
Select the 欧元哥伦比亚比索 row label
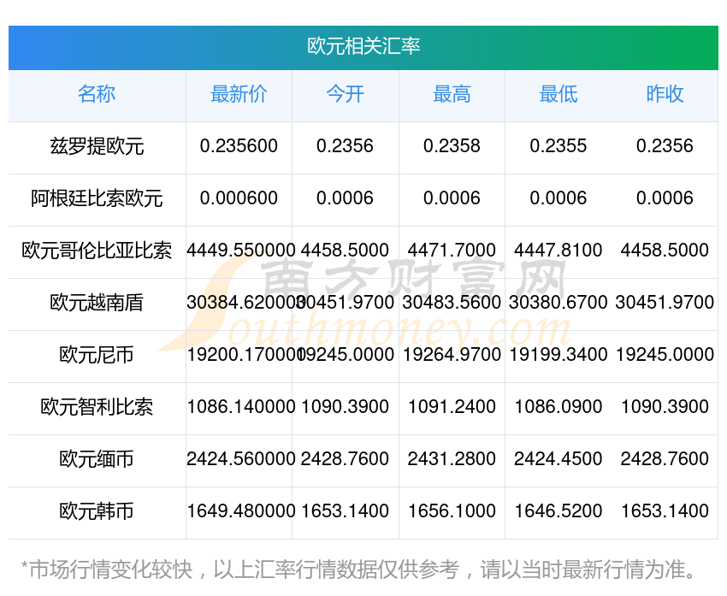tap(97, 251)
